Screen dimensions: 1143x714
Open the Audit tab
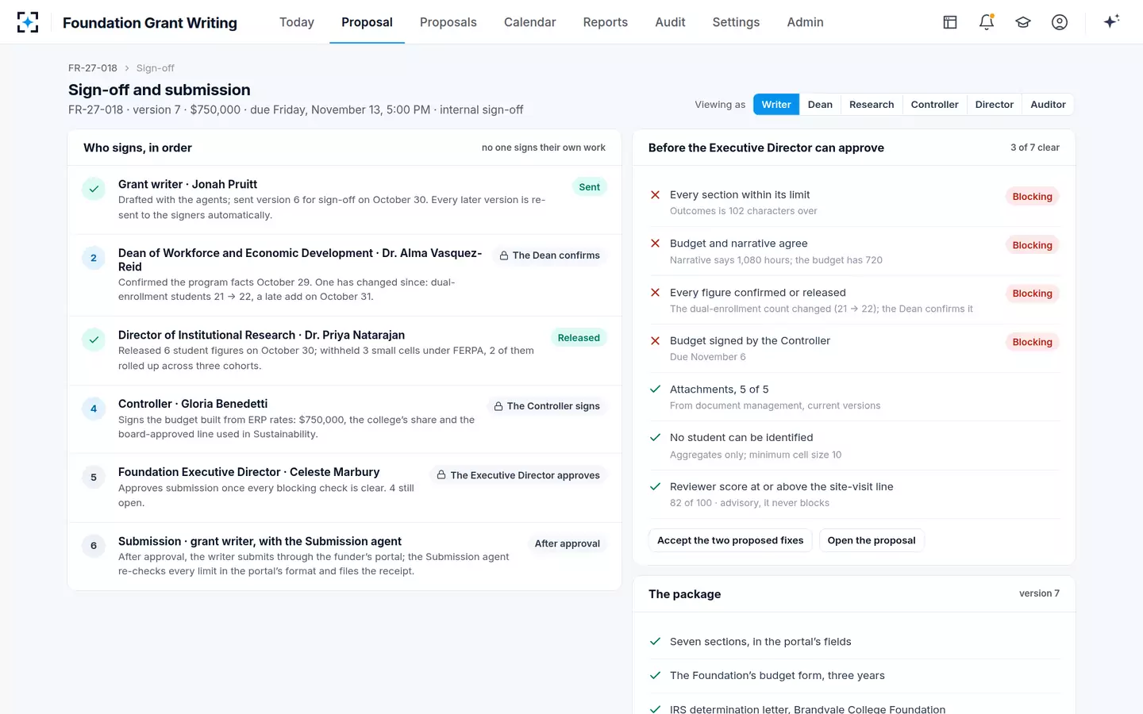pos(670,22)
